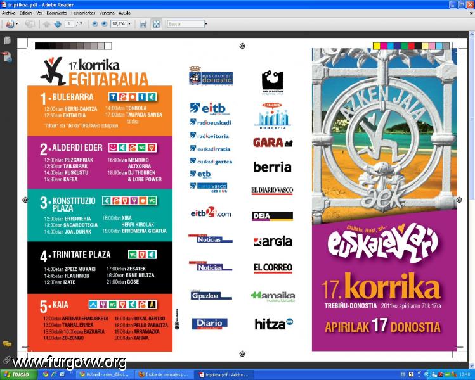The height and width of the screenshot is (380, 475).
Task: Toggle the fit full page icon
Action: (x=156, y=24)
